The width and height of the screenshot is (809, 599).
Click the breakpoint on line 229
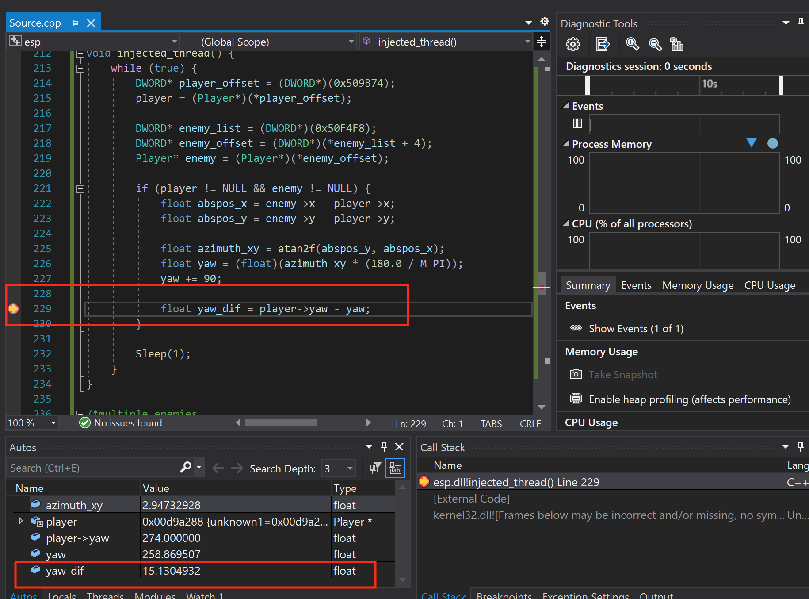tap(13, 309)
